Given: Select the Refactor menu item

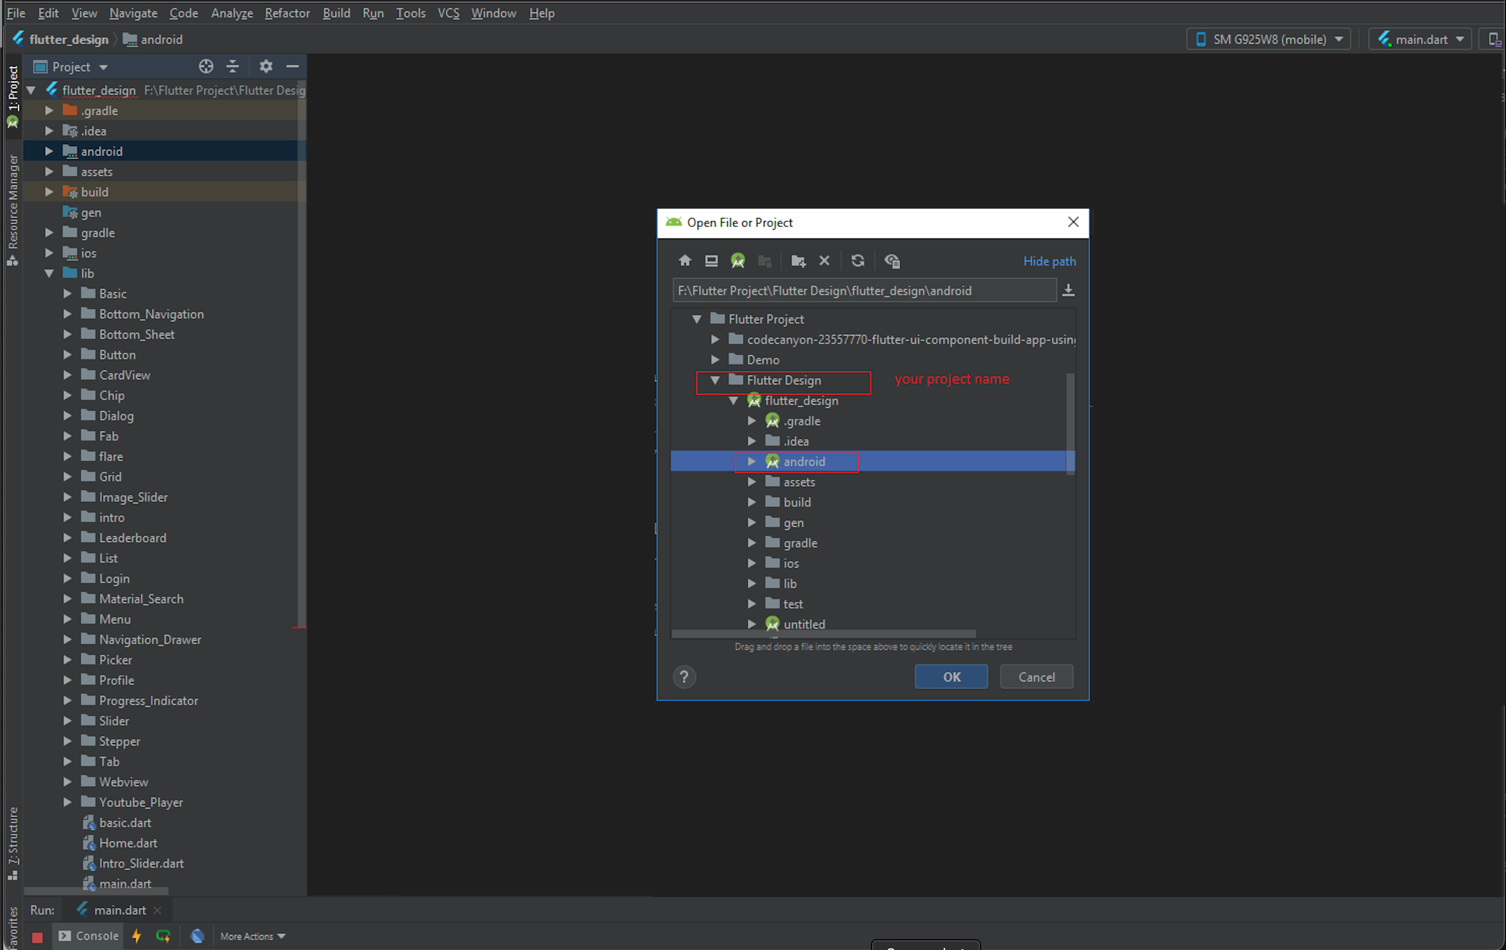Looking at the screenshot, I should pyautogui.click(x=287, y=12).
